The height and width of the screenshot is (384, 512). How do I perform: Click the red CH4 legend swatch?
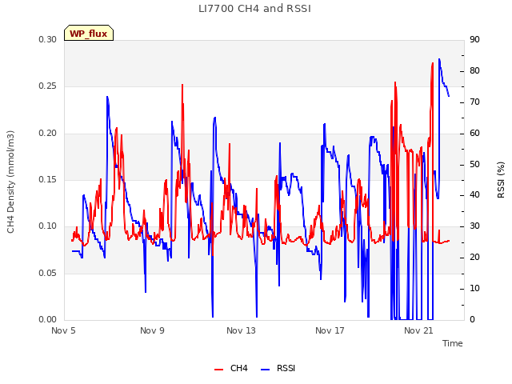(x=218, y=370)
